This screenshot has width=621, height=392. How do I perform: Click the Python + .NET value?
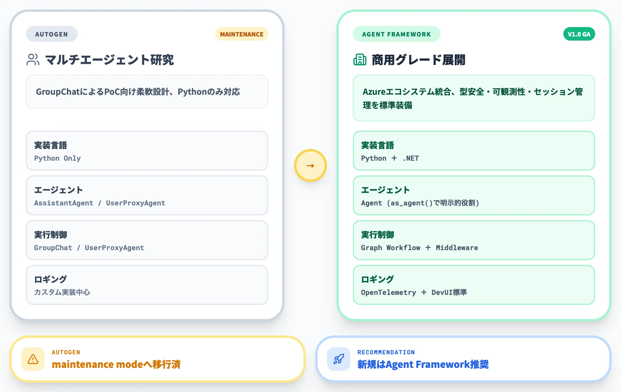click(x=390, y=158)
